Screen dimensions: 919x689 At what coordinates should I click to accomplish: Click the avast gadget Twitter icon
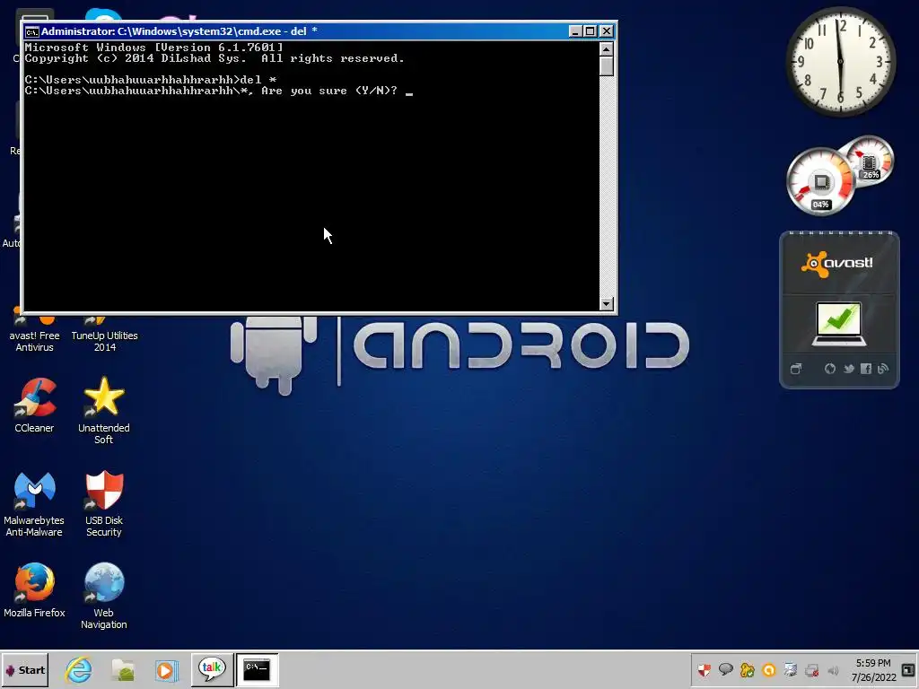(849, 369)
